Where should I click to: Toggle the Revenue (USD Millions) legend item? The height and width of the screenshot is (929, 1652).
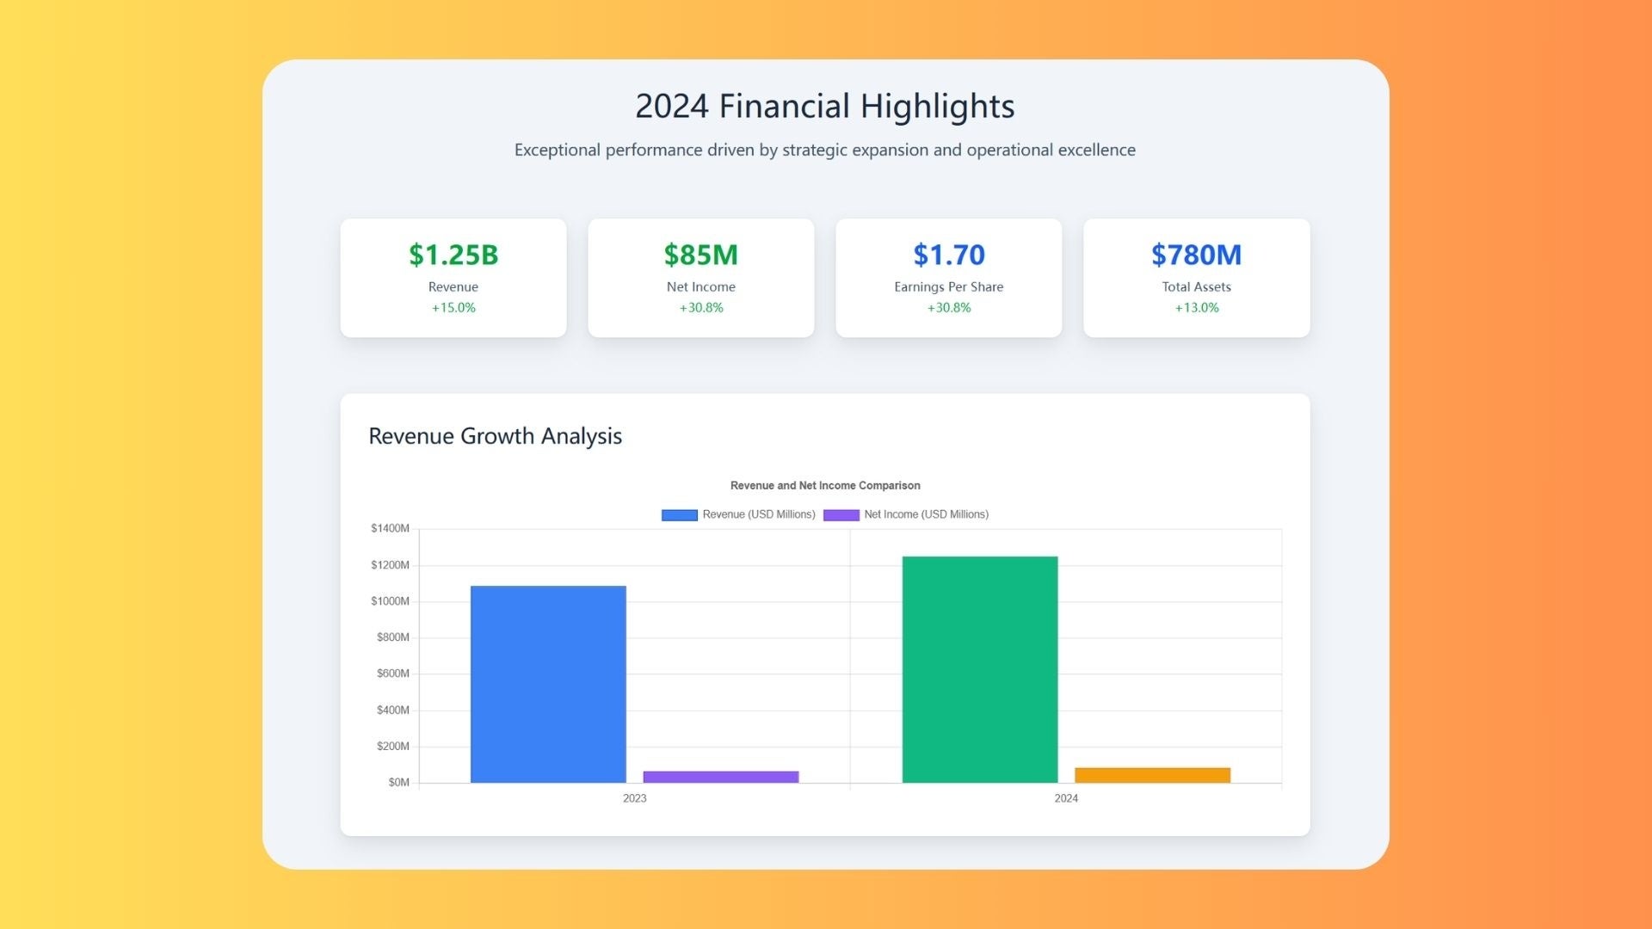(758, 514)
